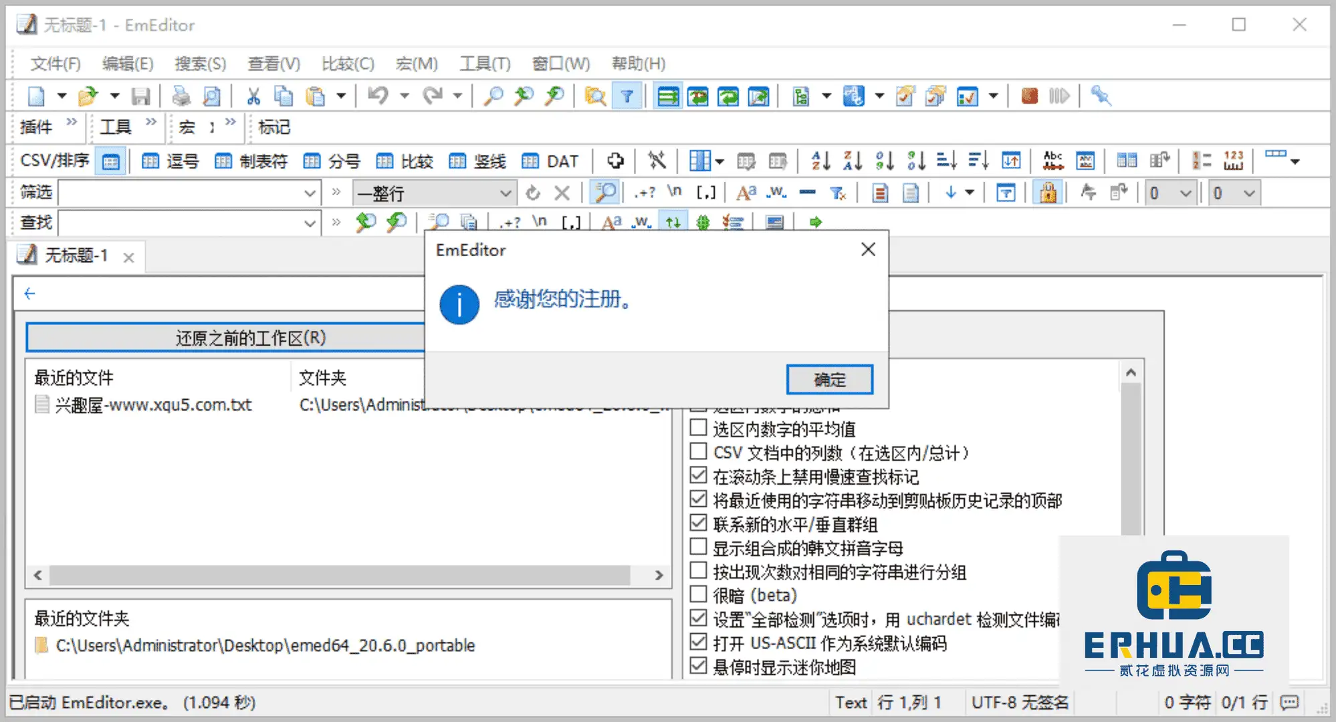
Task: Switch to the 无标题-1 document tab
Action: pos(76,256)
